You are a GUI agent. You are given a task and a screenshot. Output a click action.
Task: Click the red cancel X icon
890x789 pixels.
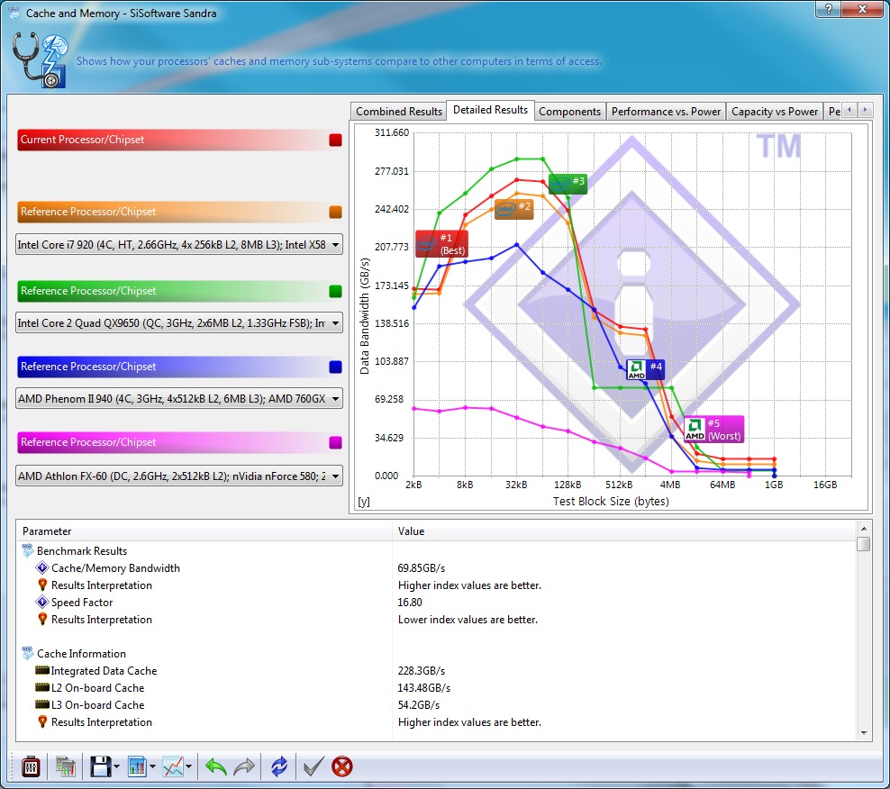[342, 766]
